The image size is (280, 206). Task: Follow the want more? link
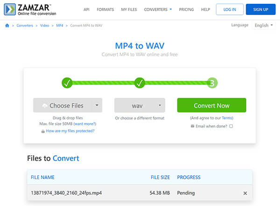pos(85,124)
